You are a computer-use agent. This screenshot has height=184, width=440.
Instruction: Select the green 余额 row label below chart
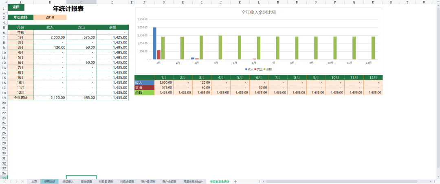click(144, 93)
